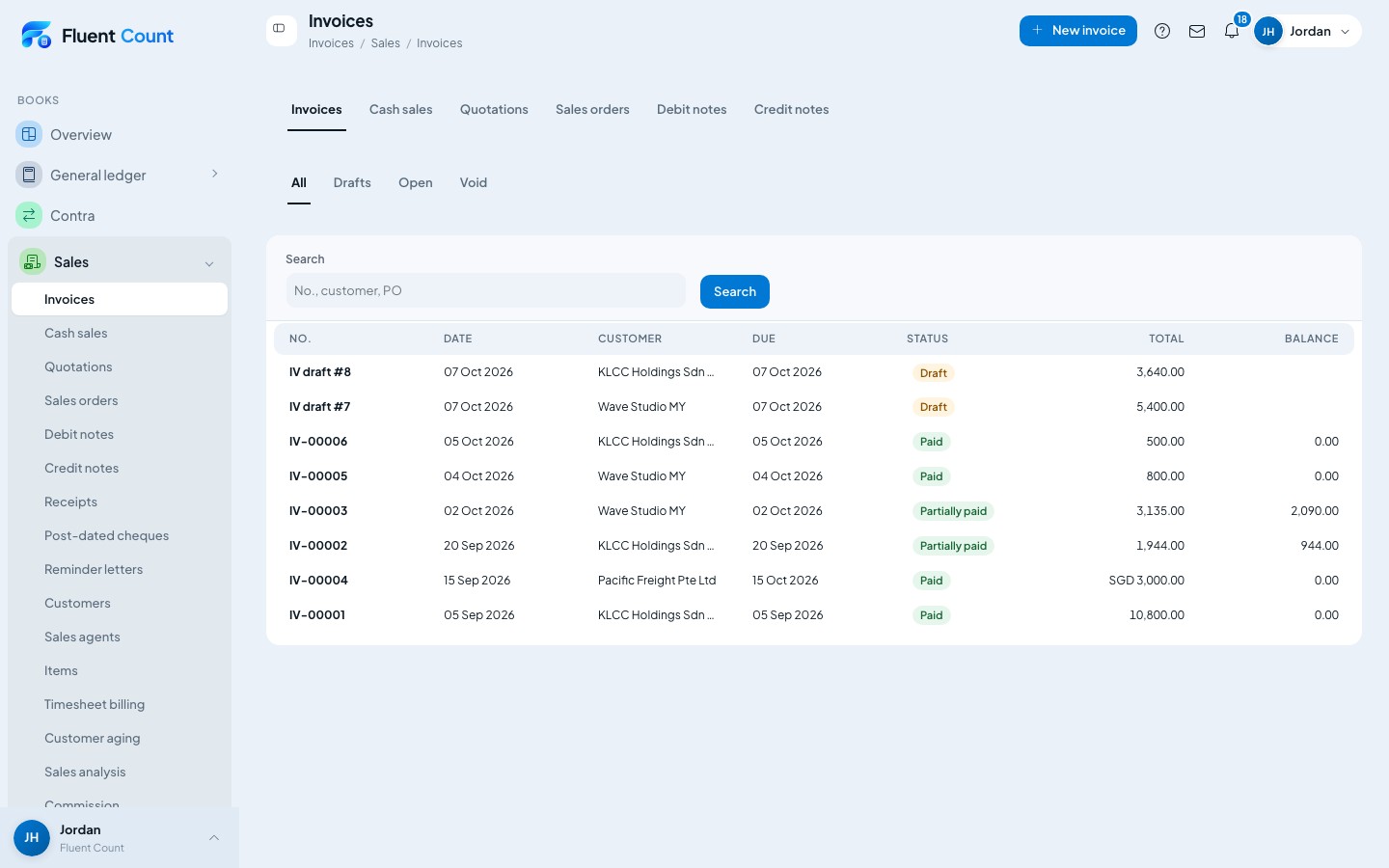Click the JH avatar in the header
Viewport: 1389px width, 868px height.
tap(1268, 31)
